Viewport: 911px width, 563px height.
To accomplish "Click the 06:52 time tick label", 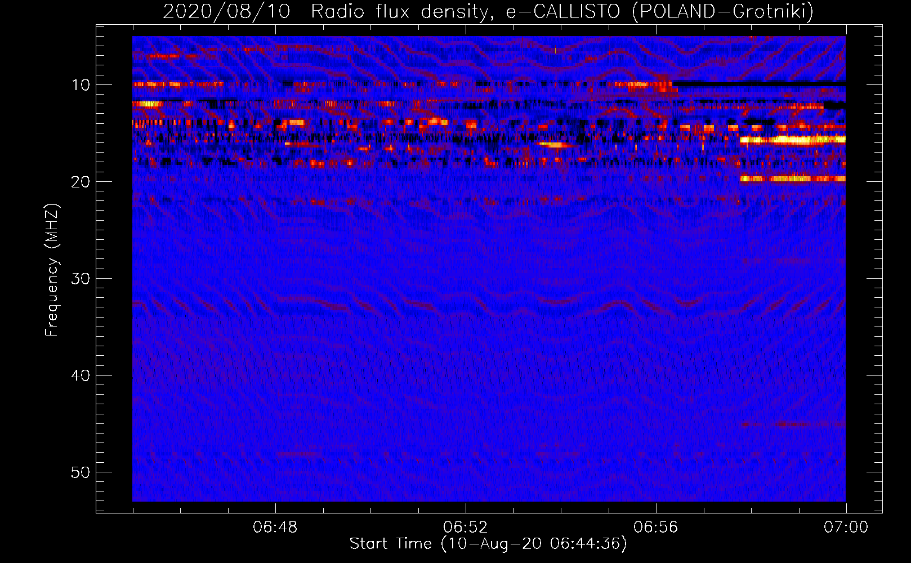I will [466, 528].
